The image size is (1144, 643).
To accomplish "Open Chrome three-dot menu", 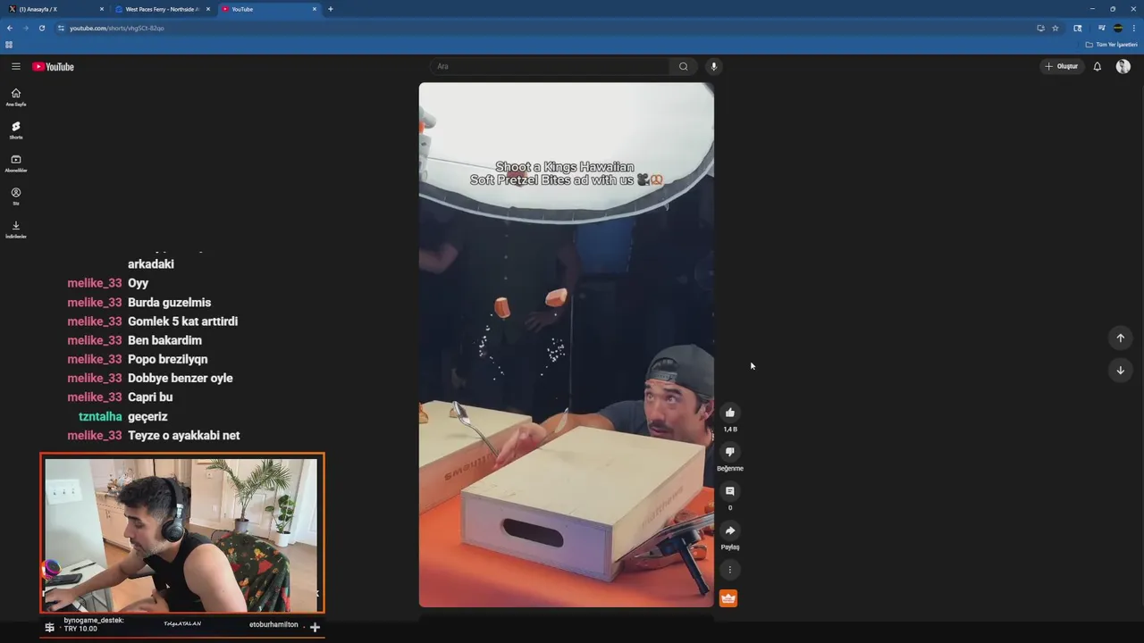I will 1134,28.
